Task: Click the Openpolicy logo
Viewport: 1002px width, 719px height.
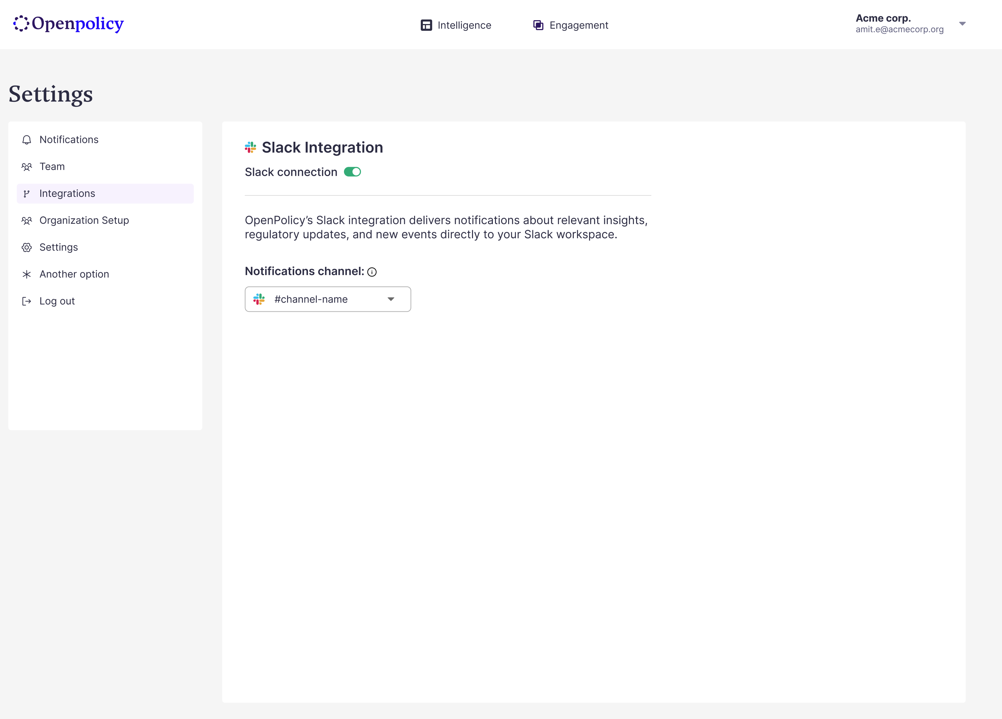Action: [x=69, y=24]
